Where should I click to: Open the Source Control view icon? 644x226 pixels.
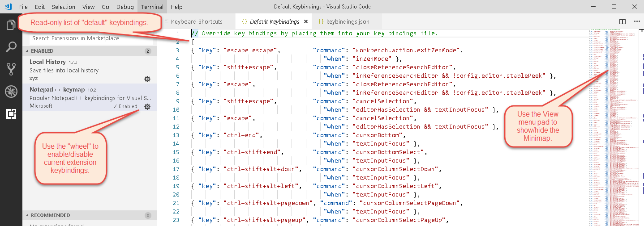[x=11, y=69]
